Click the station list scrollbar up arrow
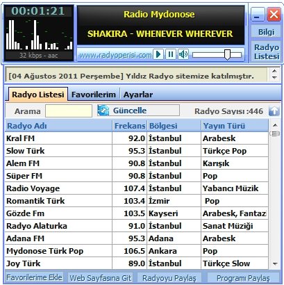The width and height of the screenshot is (284, 285). point(275,125)
